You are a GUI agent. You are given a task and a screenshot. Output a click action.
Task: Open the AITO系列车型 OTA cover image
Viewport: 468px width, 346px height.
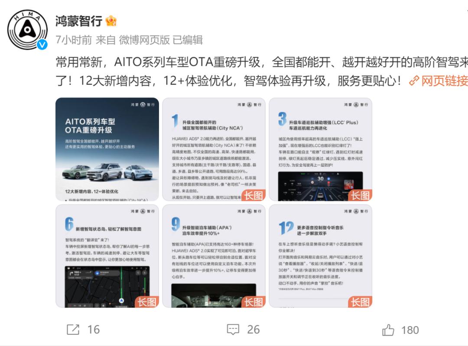pyautogui.click(x=107, y=149)
